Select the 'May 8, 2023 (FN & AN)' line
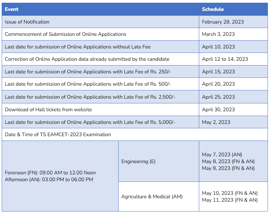 click(x=228, y=161)
